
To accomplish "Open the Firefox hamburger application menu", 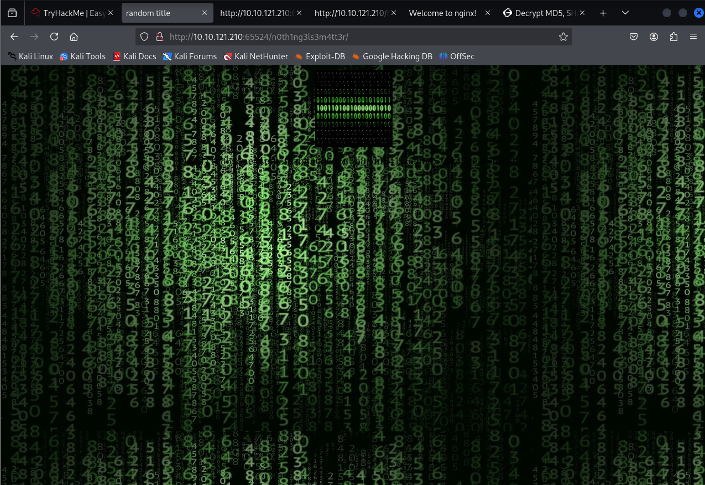I will pos(693,37).
